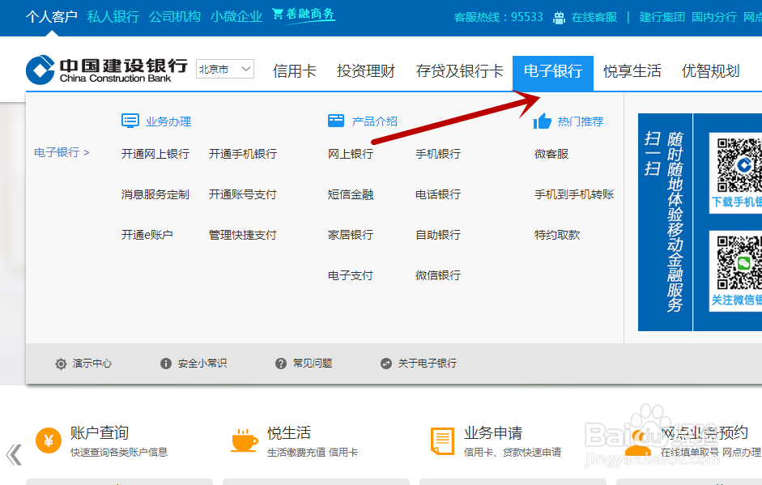This screenshot has width=762, height=485.
Task: Expand the 电子银行 > sidebar entry
Action: pos(62,152)
